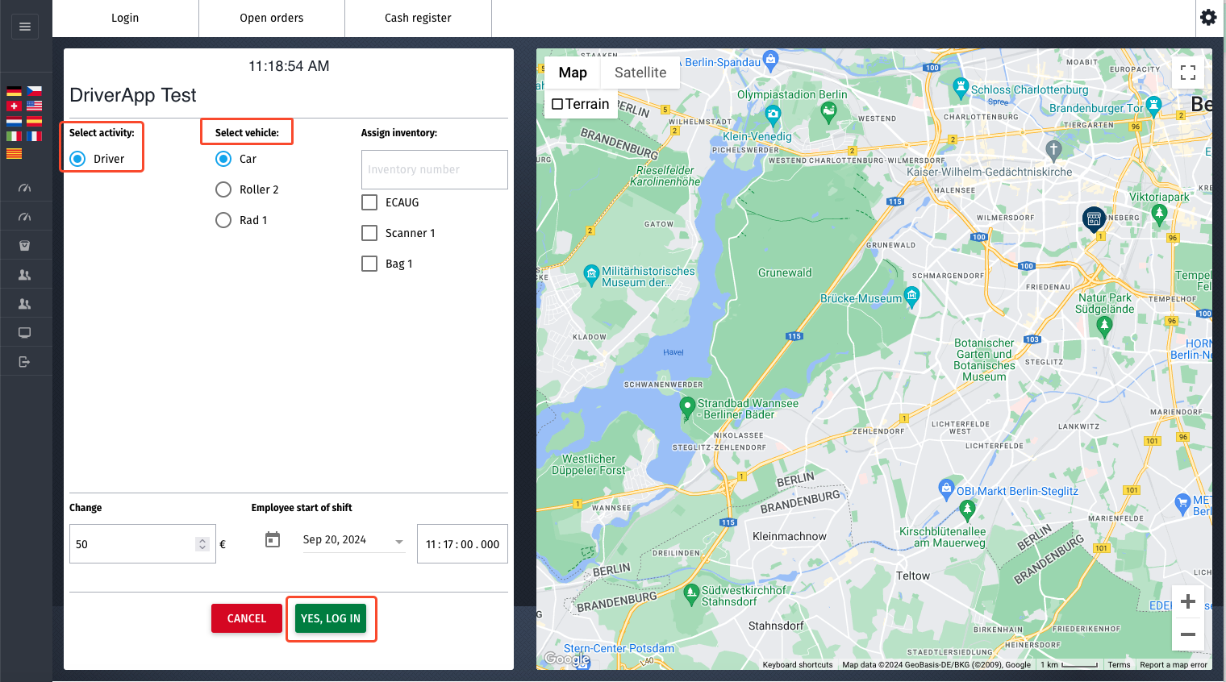Viewport: 1226px width, 682px height.
Task: Open the map Terms link
Action: pyautogui.click(x=1119, y=665)
